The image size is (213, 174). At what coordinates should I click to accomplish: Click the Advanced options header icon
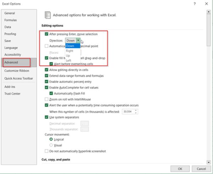pos(47,15)
